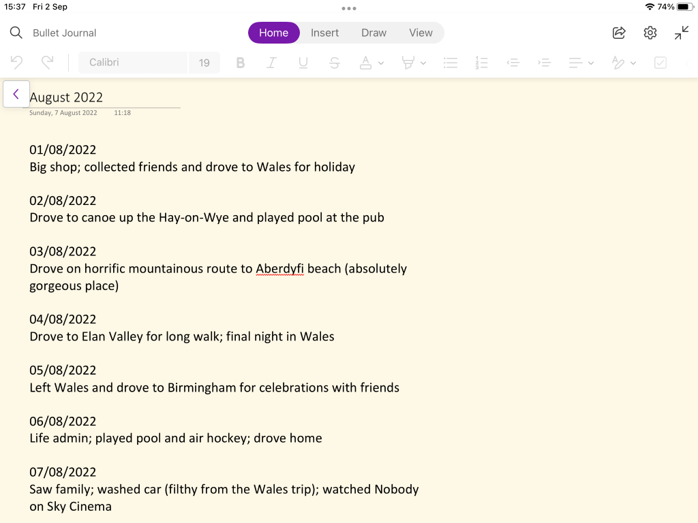Redo the last action
The image size is (698, 523).
[47, 63]
